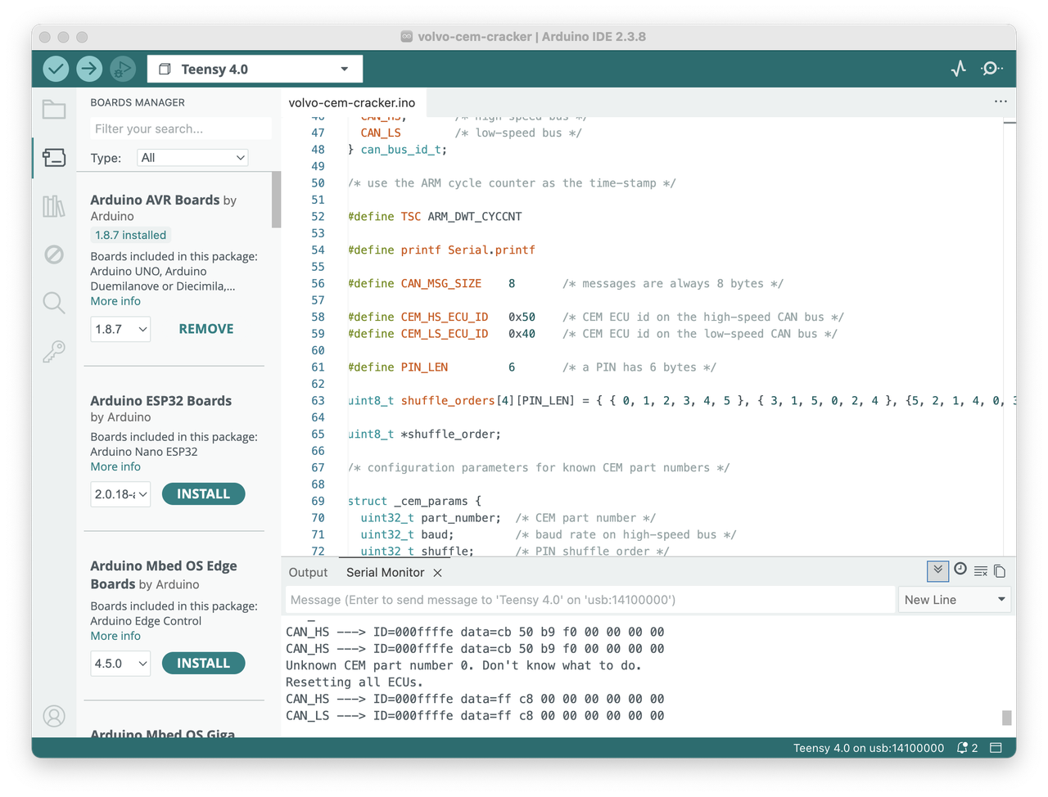
Task: Click the Verify sketch checkmark button
Action: (56, 69)
